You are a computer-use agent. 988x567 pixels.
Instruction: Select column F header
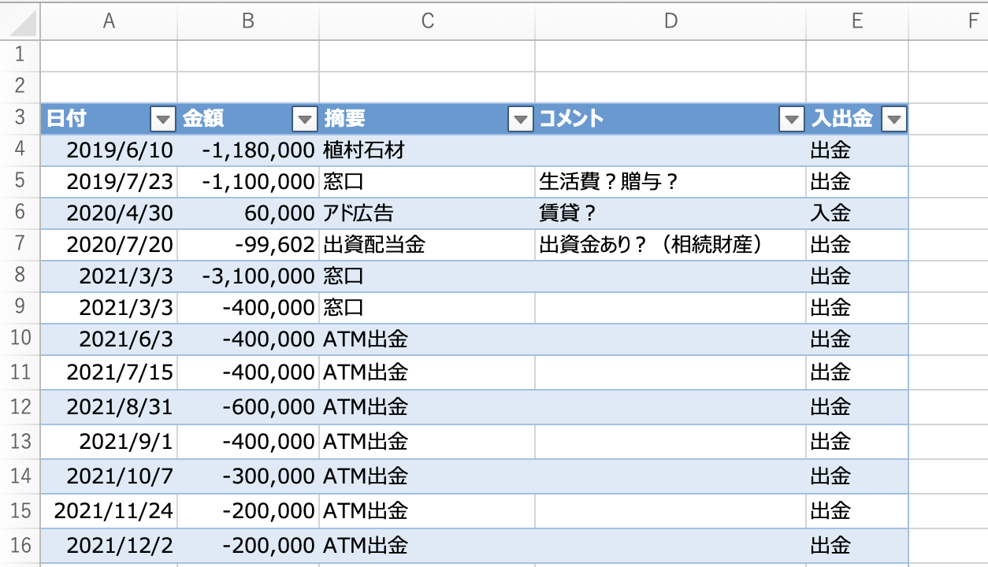[x=949, y=21]
